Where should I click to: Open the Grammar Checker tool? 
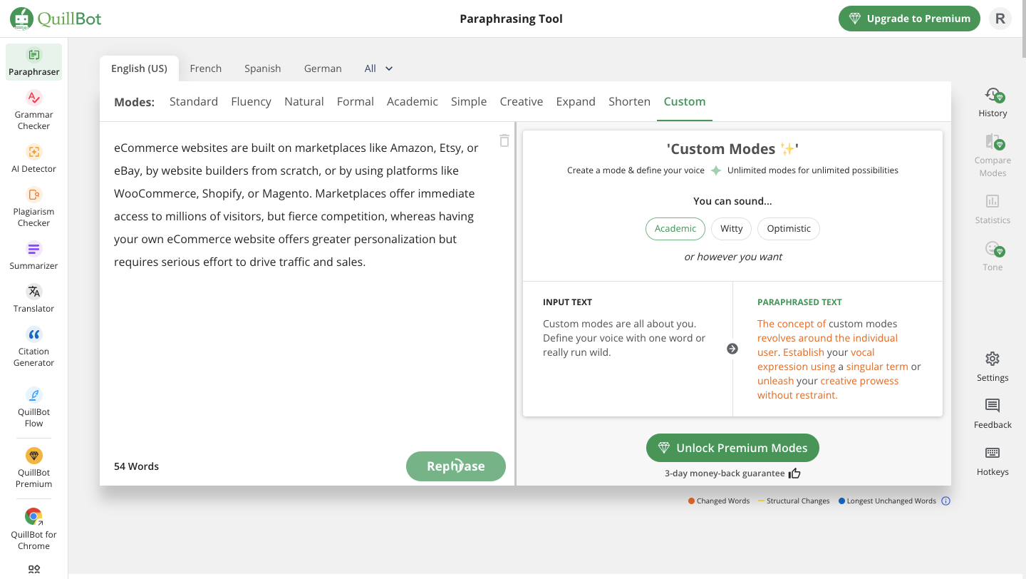(x=33, y=111)
